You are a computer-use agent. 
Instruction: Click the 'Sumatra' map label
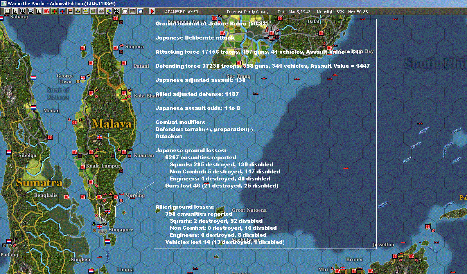pyautogui.click(x=39, y=182)
